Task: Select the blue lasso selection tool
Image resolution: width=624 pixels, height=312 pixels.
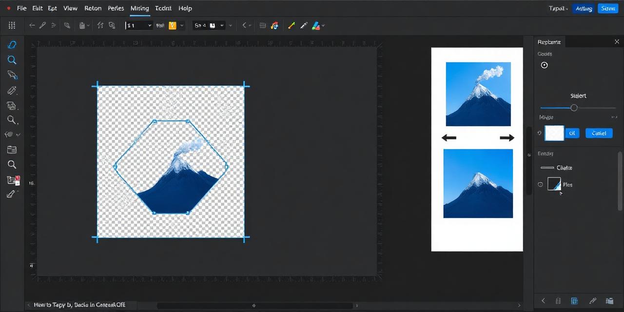Action: tap(12, 45)
